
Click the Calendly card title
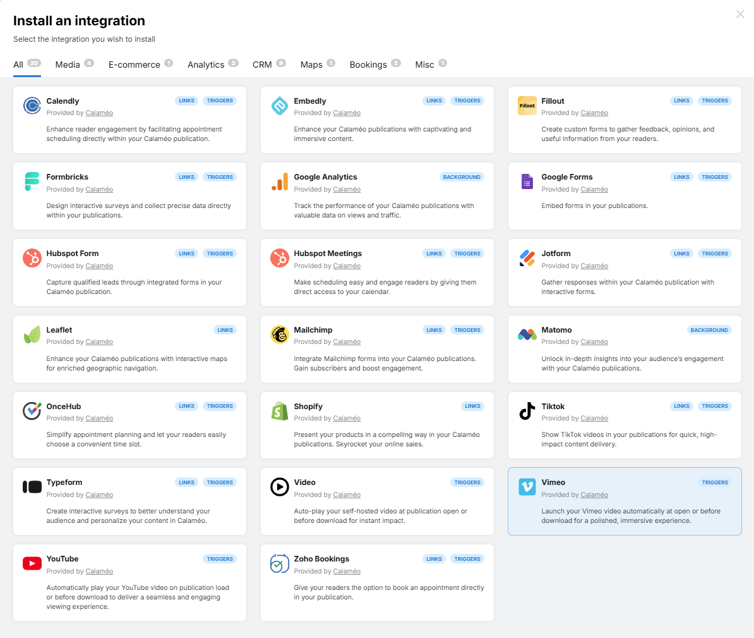[63, 101]
